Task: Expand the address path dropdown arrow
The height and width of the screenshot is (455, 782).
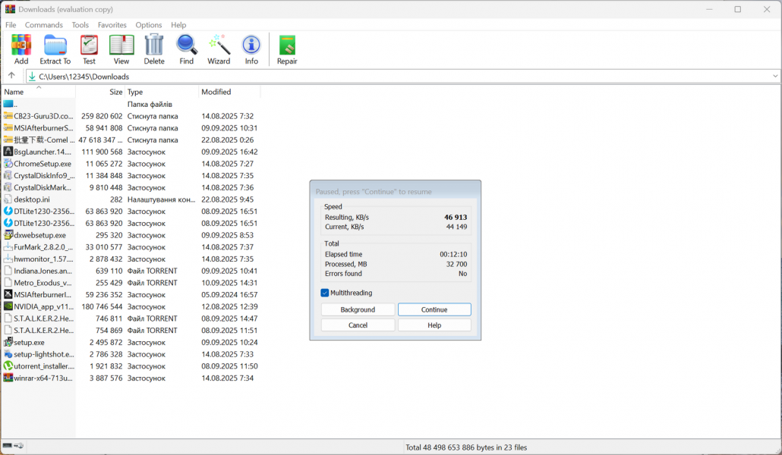Action: tap(775, 76)
